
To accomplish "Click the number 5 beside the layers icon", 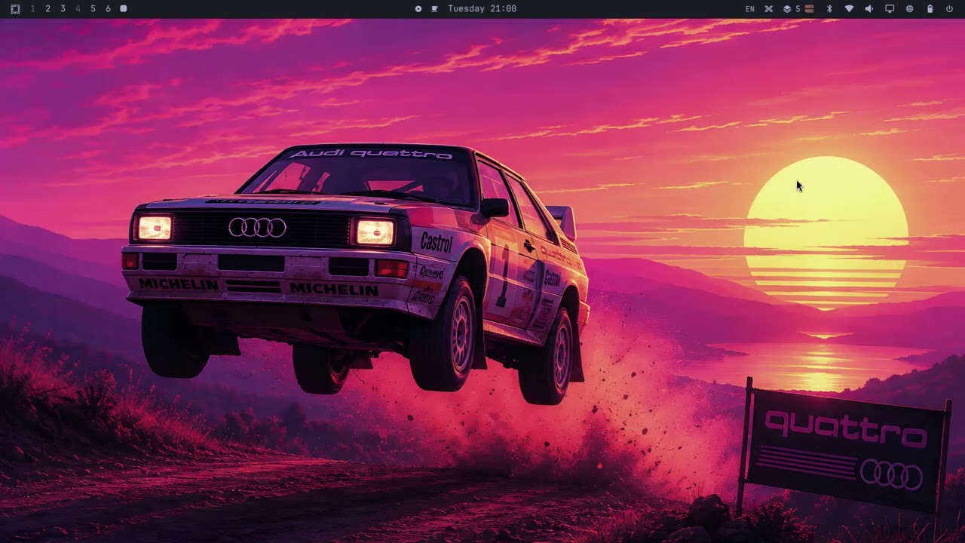I will [x=798, y=9].
